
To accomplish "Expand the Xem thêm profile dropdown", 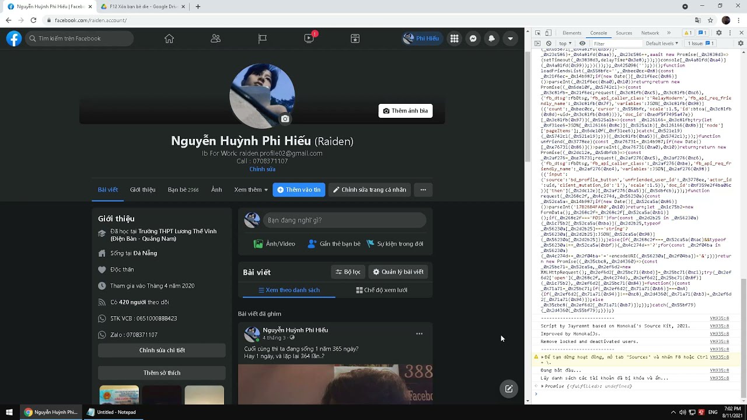I will click(x=251, y=190).
